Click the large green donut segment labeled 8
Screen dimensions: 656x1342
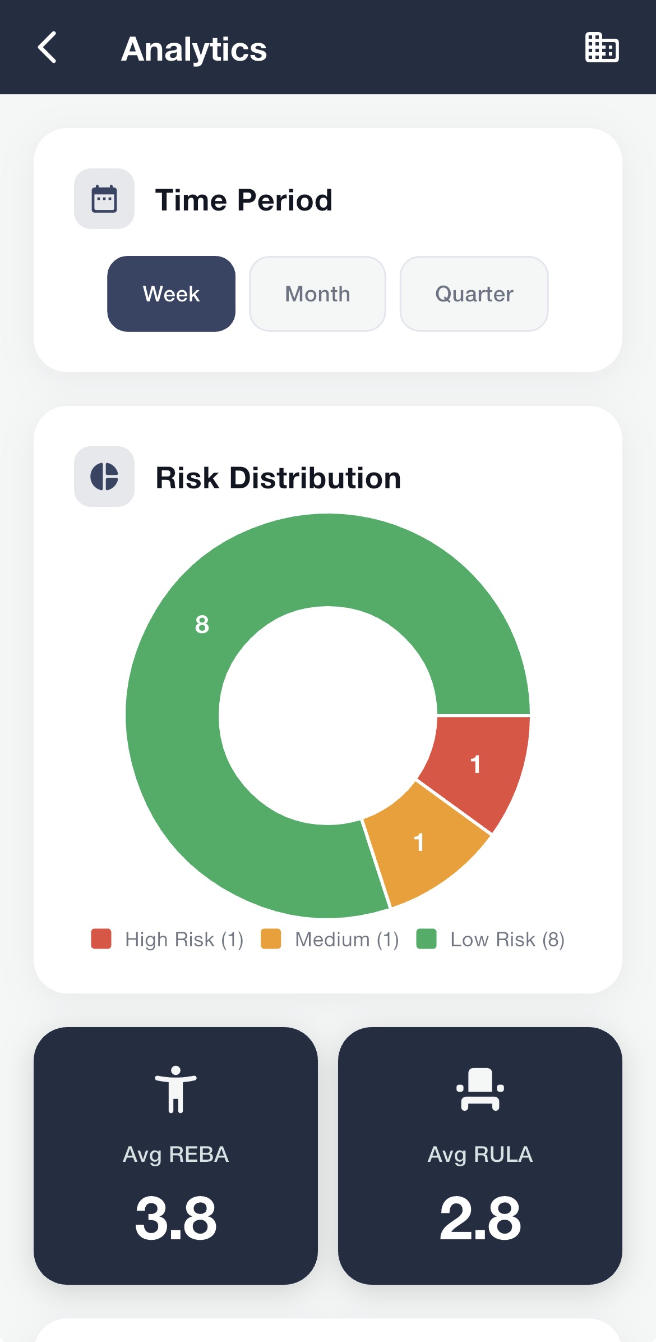pyautogui.click(x=202, y=624)
